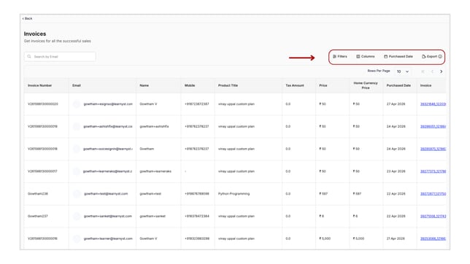
Task: Click the Export file icon
Action: pos(424,56)
